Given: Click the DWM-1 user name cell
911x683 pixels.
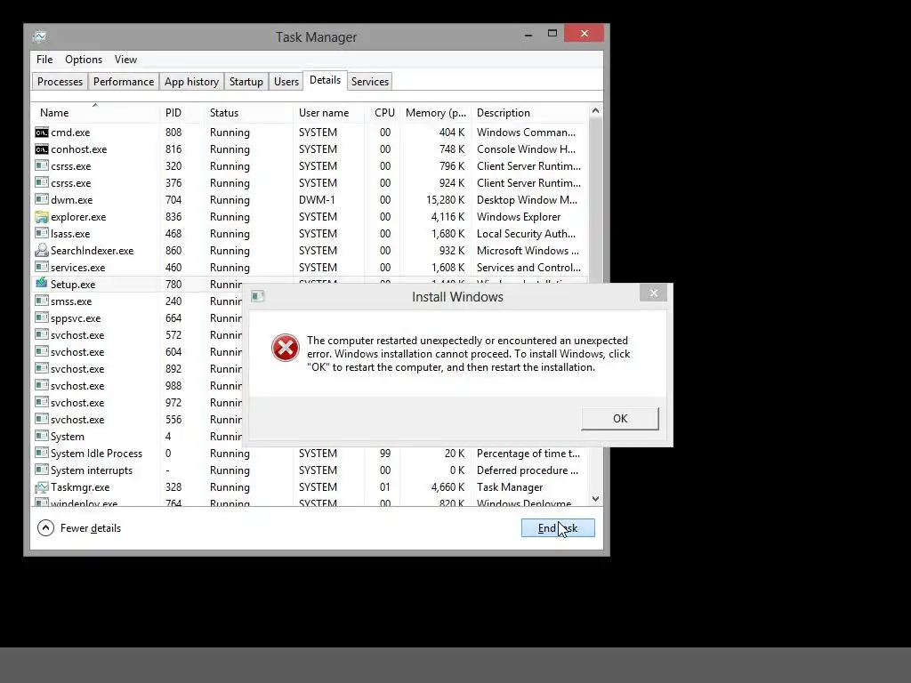Looking at the screenshot, I should pos(318,200).
